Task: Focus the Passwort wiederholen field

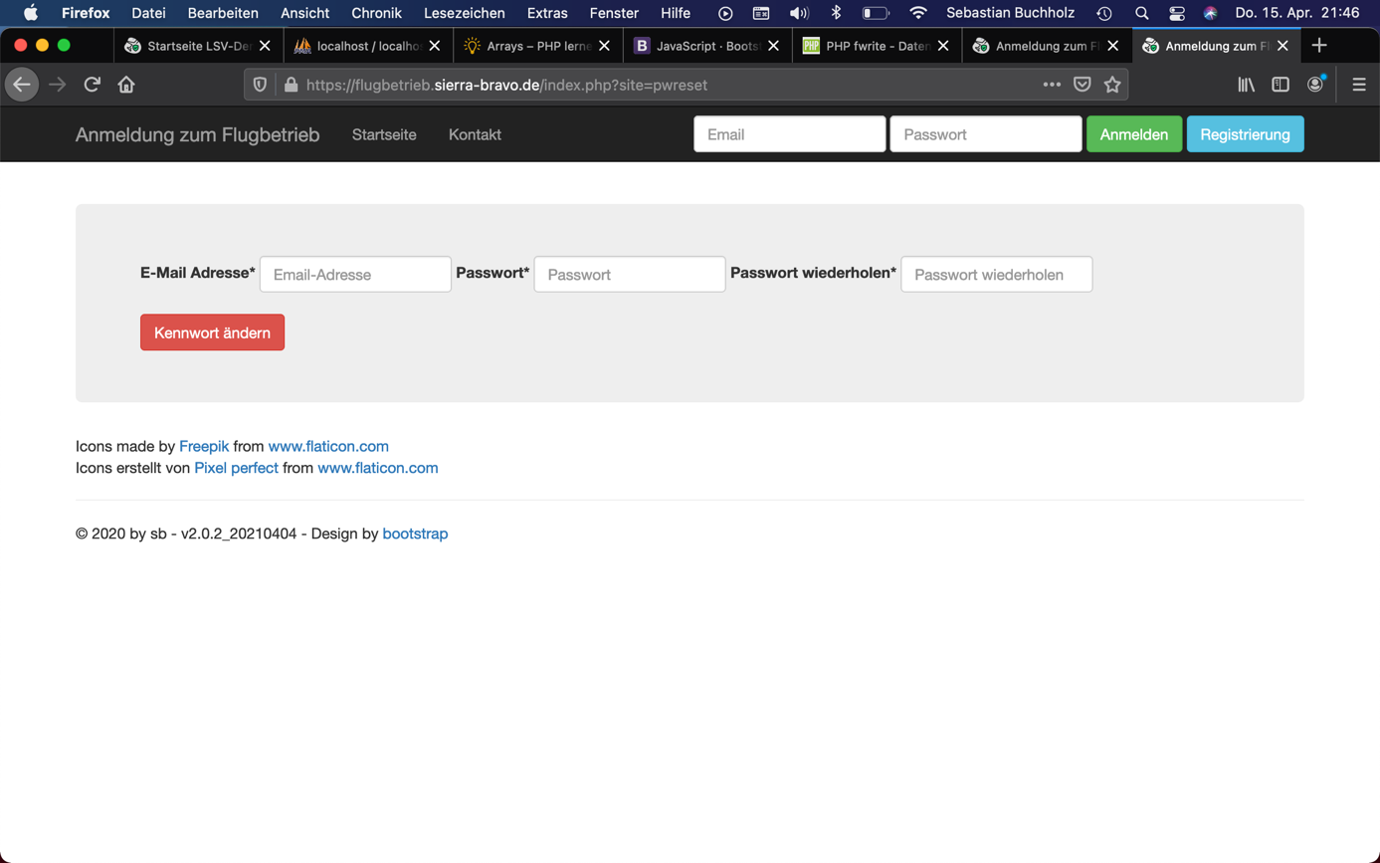Action: pyautogui.click(x=996, y=275)
